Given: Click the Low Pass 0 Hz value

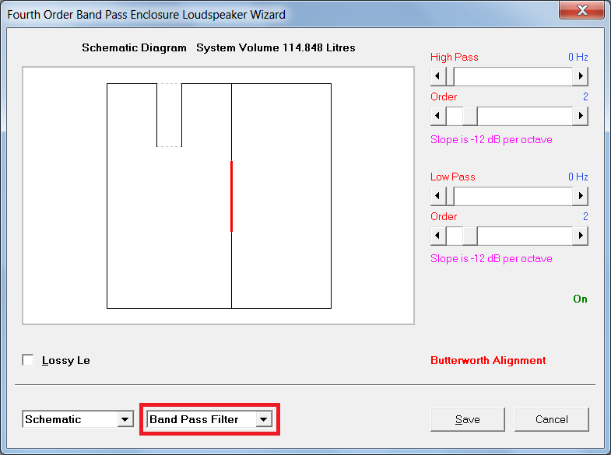Looking at the screenshot, I should coord(578,177).
